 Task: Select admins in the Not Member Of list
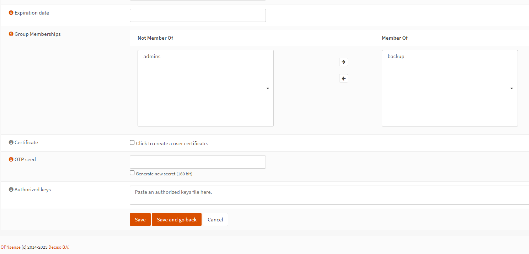[151, 56]
